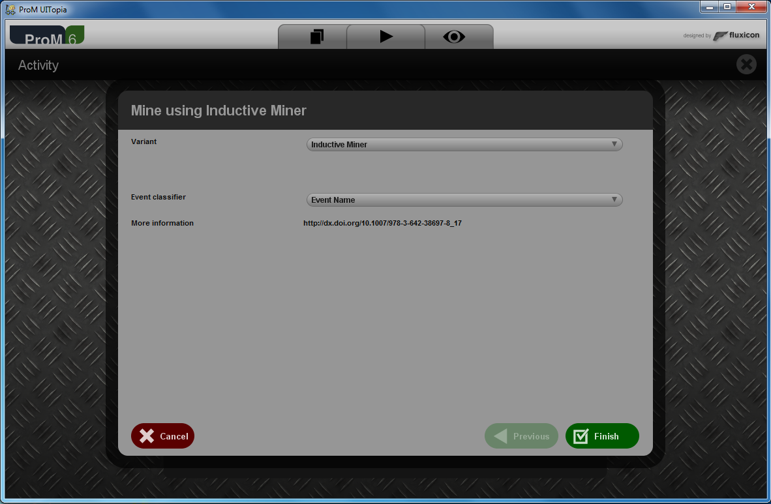Open the dx.doi.org more information link

coord(382,223)
